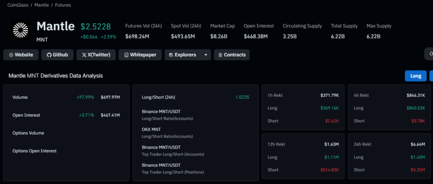Click the blue Long button

[416, 76]
